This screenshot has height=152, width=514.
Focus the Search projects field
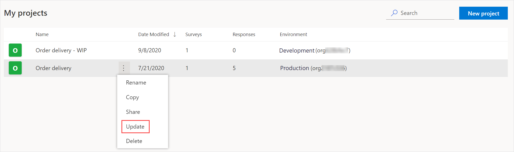(x=420, y=13)
